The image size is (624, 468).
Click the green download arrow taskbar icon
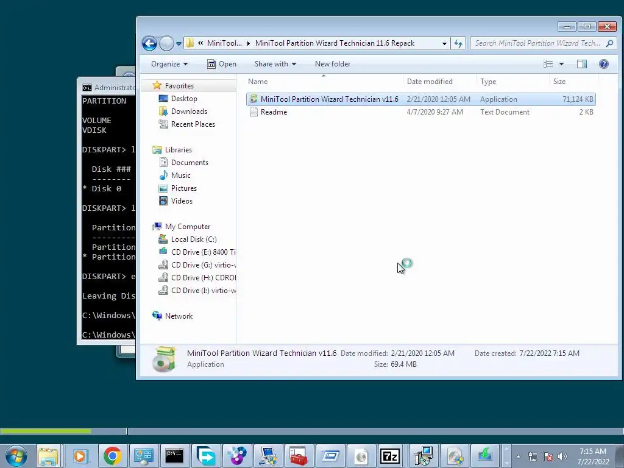[485, 456]
